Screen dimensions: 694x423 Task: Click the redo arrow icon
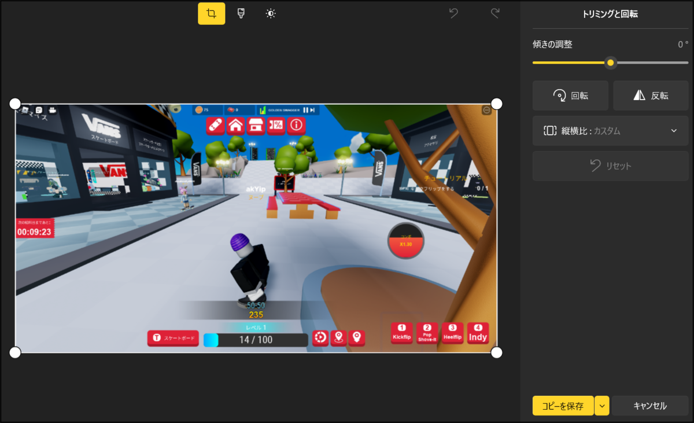[x=495, y=13]
